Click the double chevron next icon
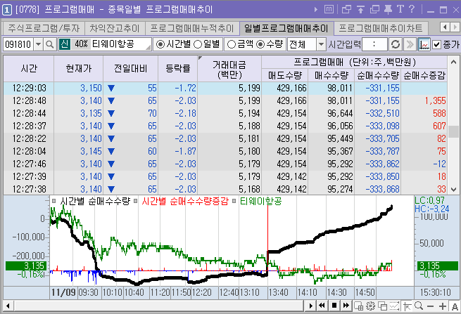The height and width of the screenshot is (314, 461). (410, 44)
